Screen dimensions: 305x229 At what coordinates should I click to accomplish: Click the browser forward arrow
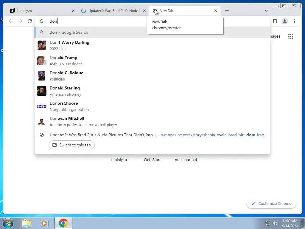click(20, 21)
